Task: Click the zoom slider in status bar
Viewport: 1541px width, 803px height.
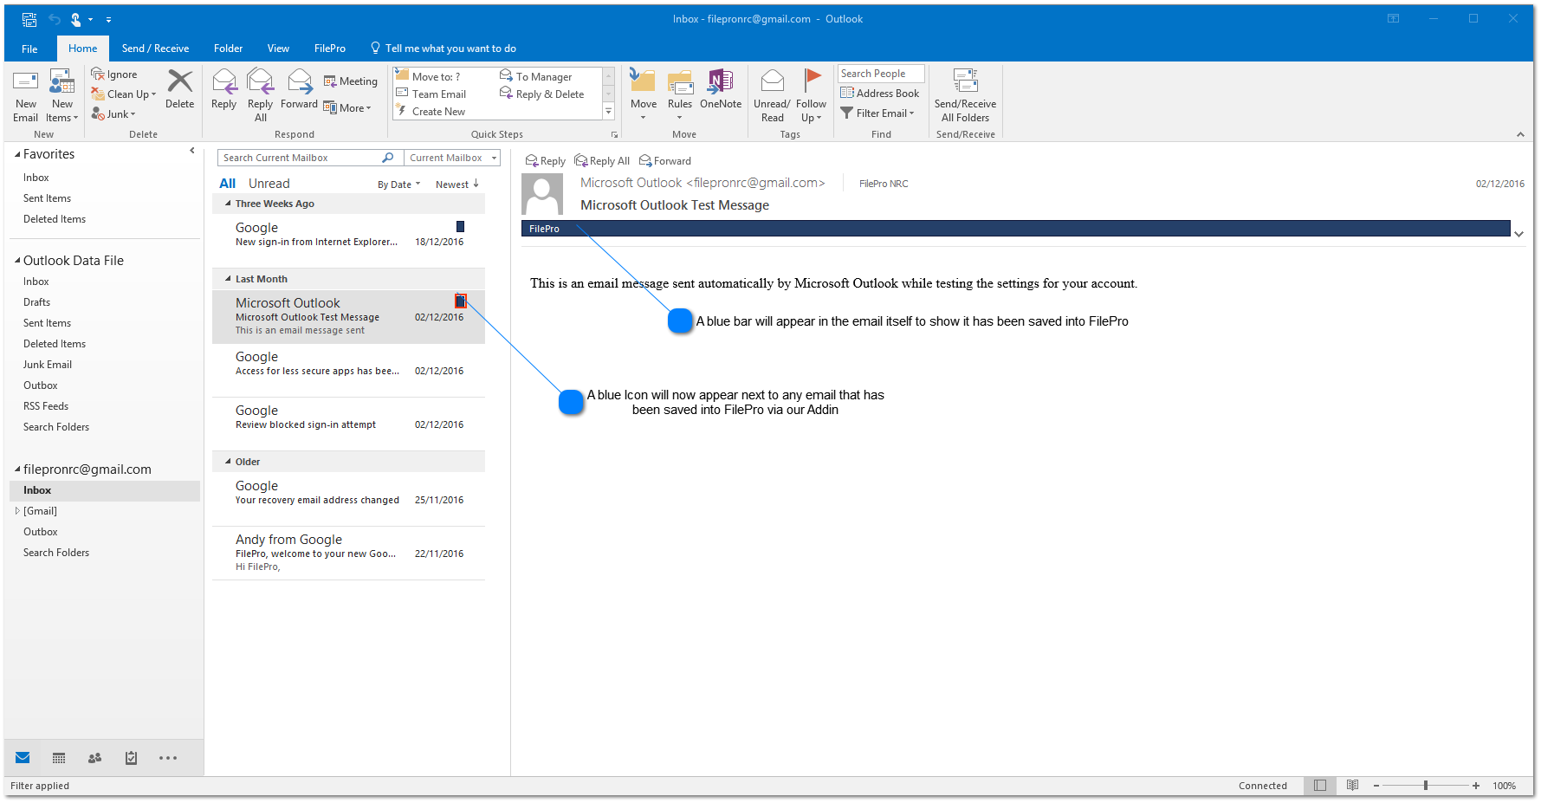Action: (1425, 786)
